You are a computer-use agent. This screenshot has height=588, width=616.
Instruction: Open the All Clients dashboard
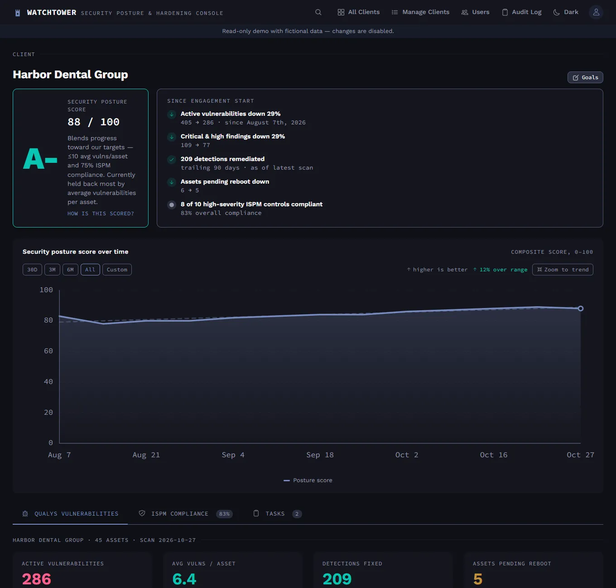pyautogui.click(x=359, y=12)
